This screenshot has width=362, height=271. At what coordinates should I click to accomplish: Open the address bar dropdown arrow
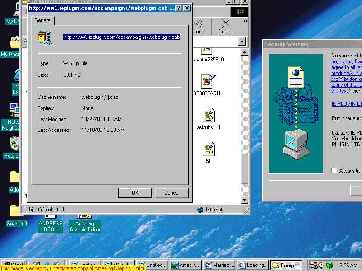click(x=242, y=42)
